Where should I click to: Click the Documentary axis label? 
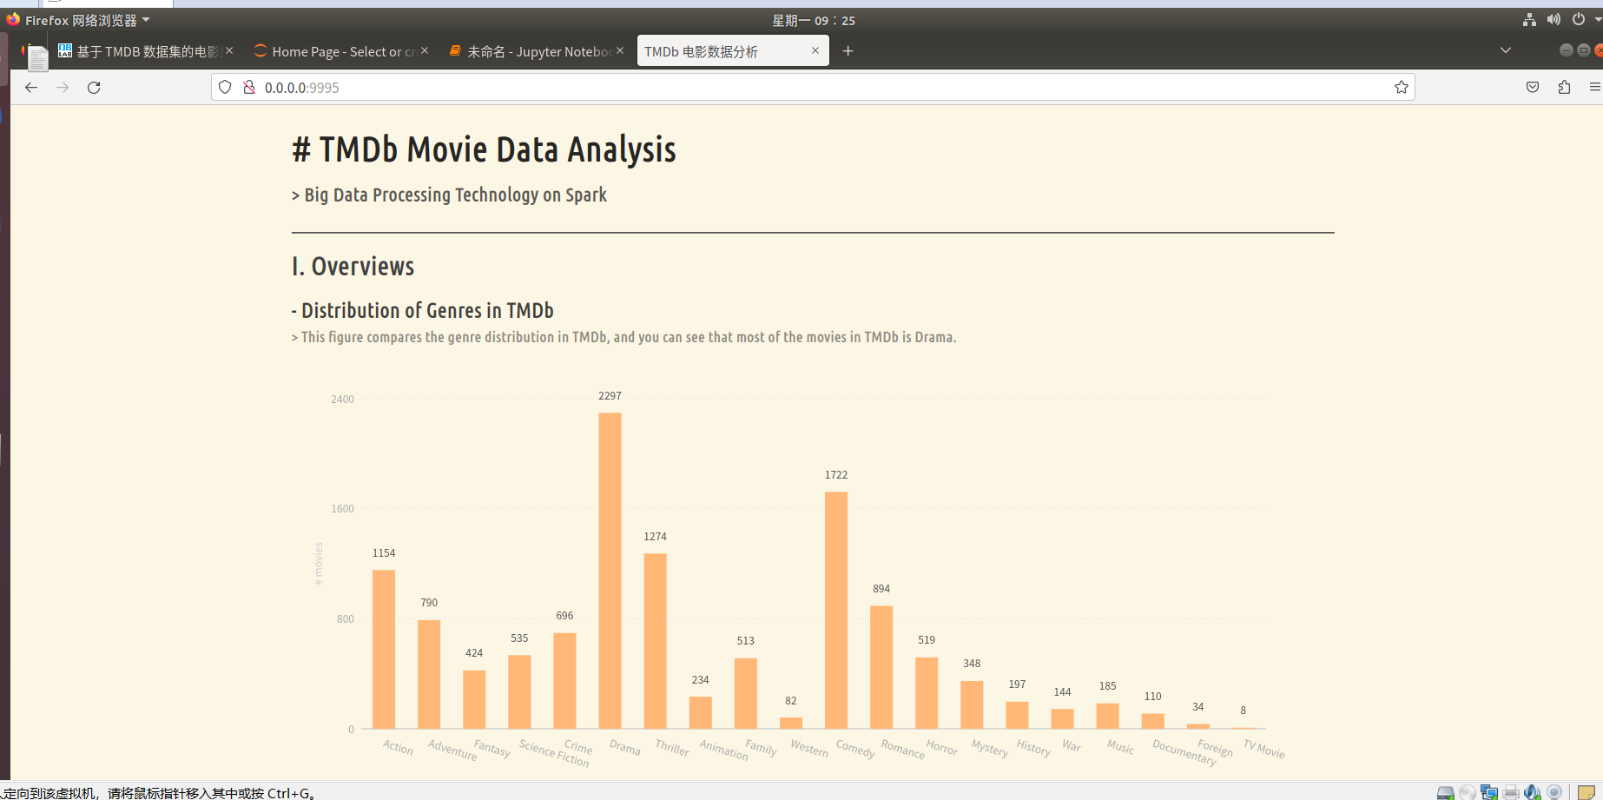click(x=1184, y=752)
